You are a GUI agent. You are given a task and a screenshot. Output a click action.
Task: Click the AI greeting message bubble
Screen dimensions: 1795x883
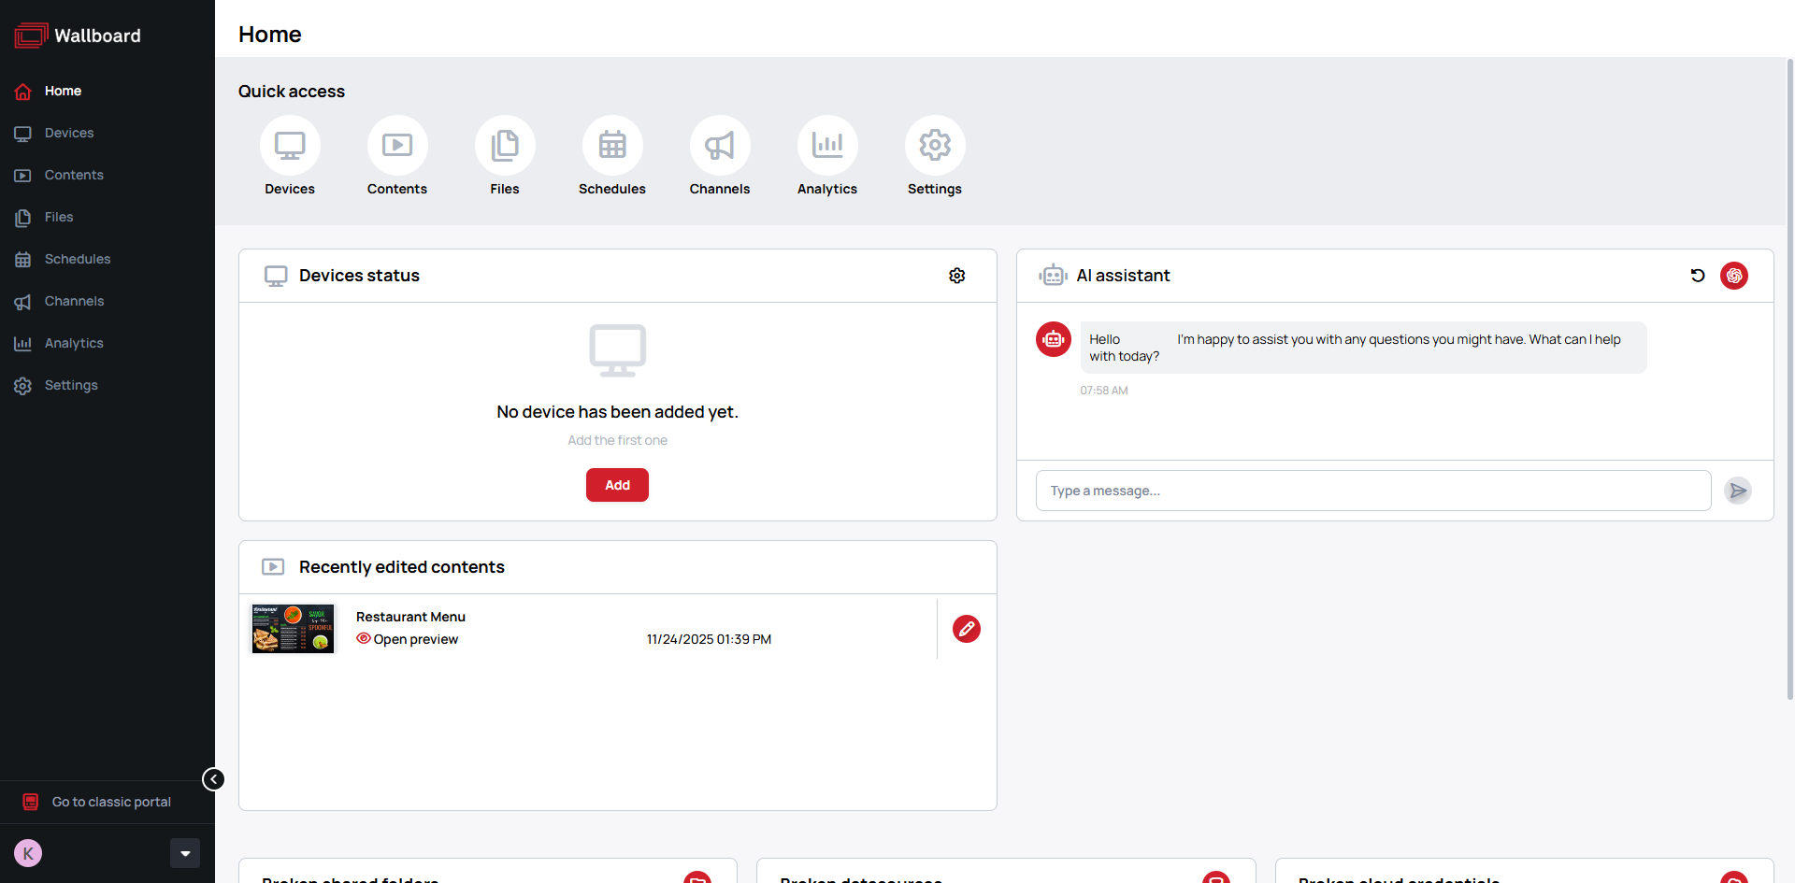(1363, 348)
